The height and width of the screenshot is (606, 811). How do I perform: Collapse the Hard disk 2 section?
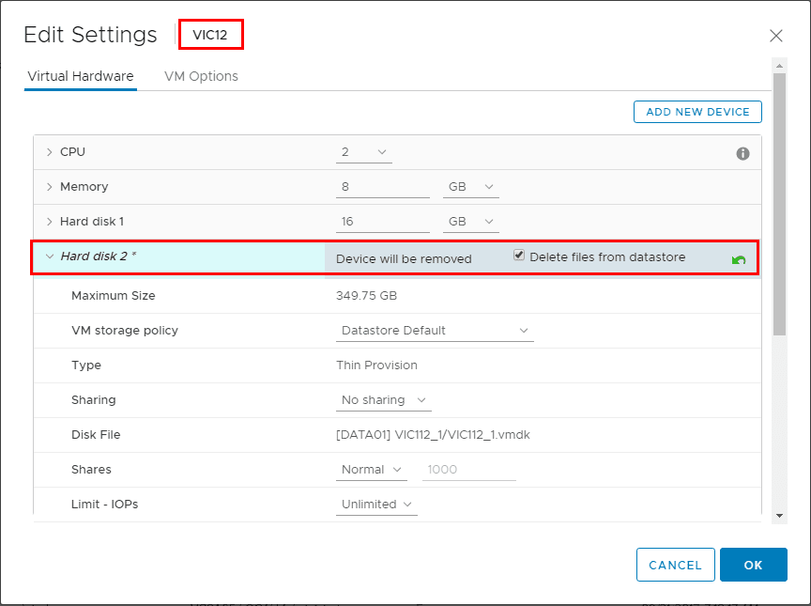pos(49,256)
